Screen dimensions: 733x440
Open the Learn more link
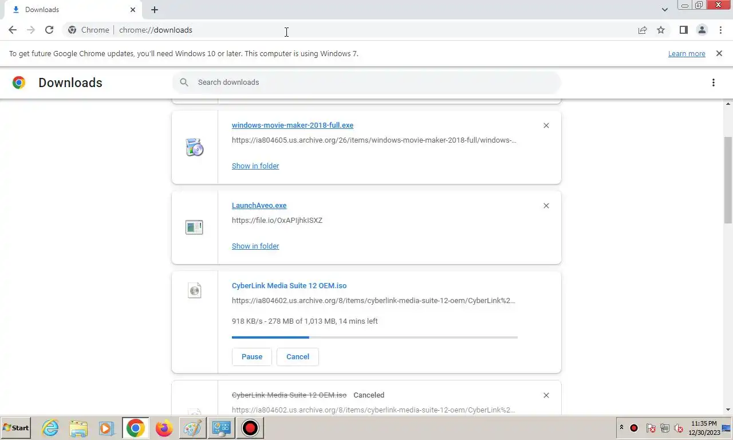(x=687, y=53)
